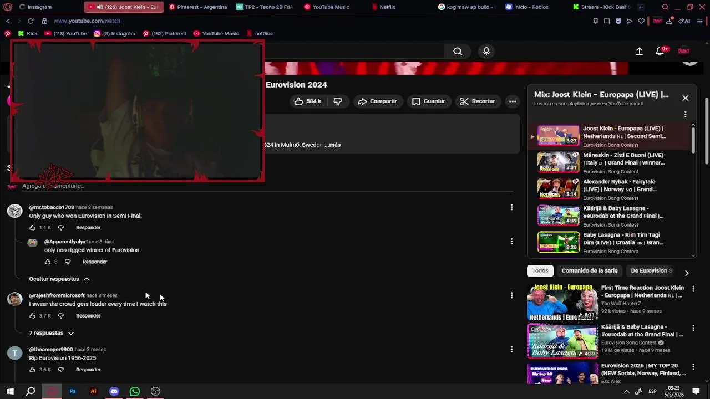Expand 7 respuestas replies
This screenshot has height=399, width=710.
click(52, 333)
